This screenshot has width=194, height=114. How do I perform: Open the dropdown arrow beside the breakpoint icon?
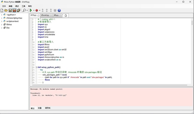[x=40, y=10]
